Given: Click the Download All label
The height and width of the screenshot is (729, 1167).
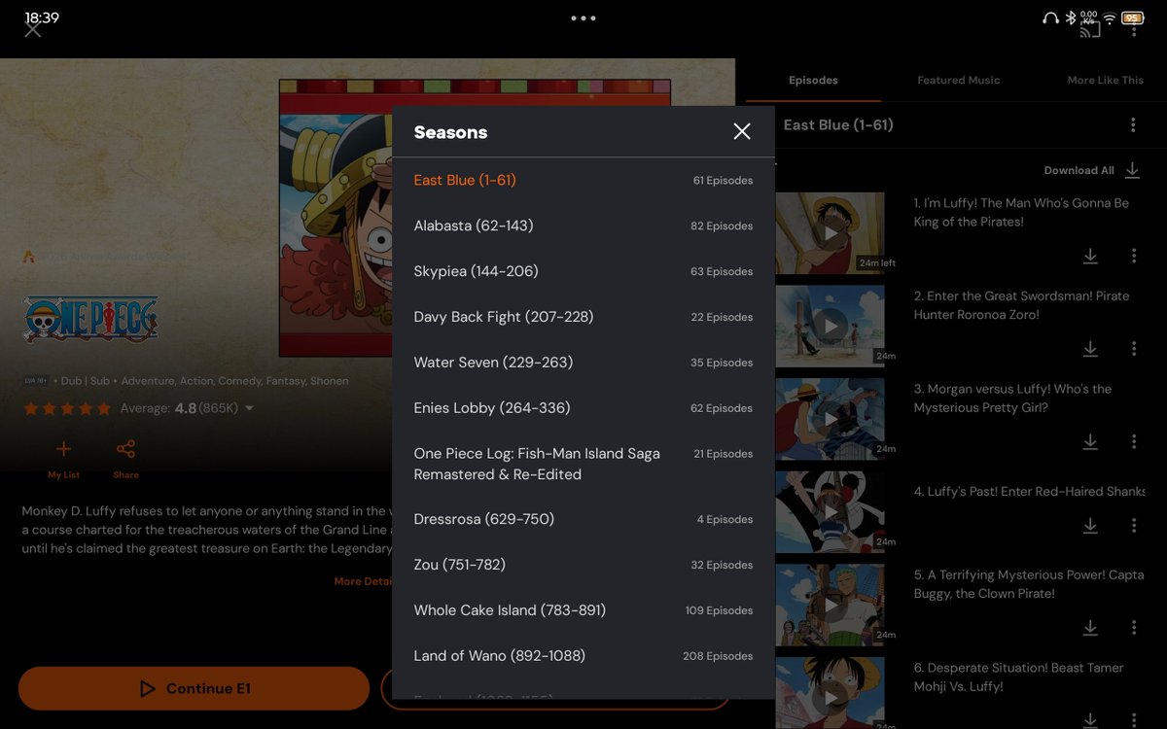Looking at the screenshot, I should pyautogui.click(x=1079, y=170).
